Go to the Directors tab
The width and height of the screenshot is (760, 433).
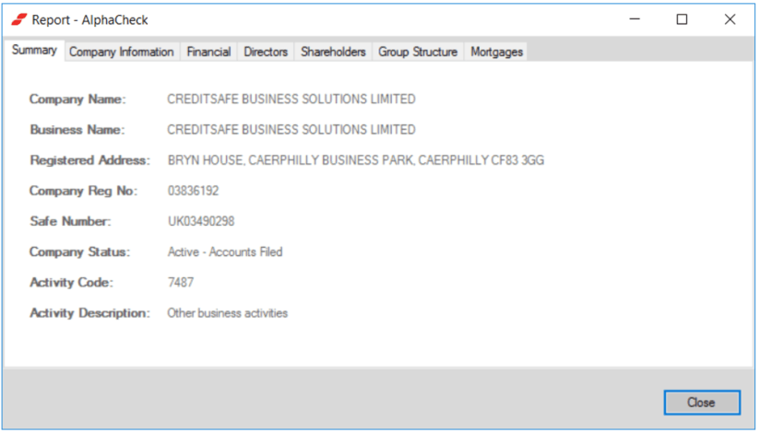[x=266, y=52]
